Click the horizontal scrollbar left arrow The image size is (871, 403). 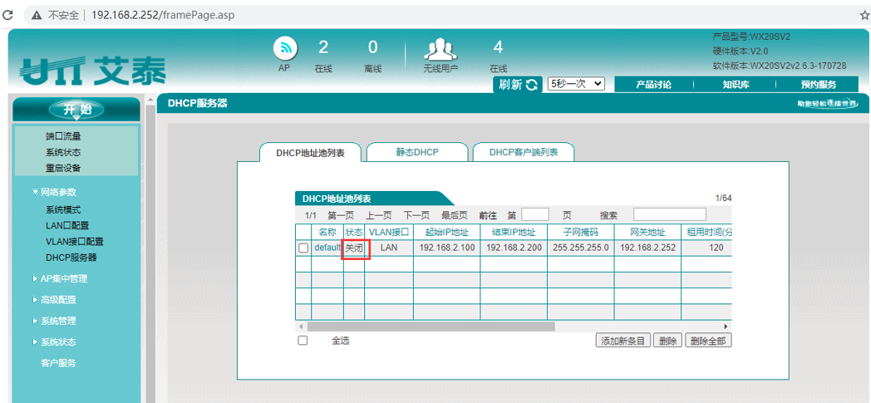(301, 327)
